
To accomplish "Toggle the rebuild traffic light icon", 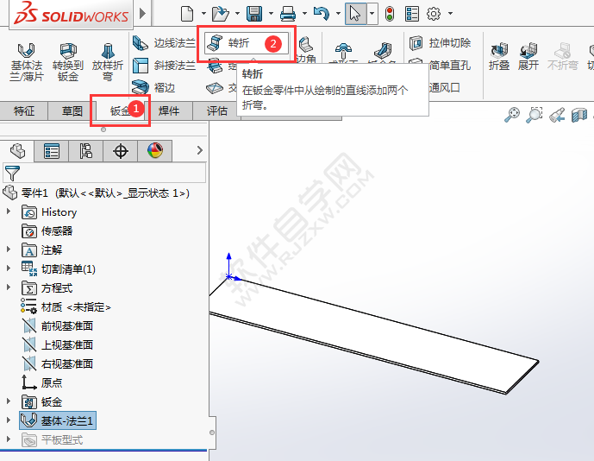I will pos(390,13).
